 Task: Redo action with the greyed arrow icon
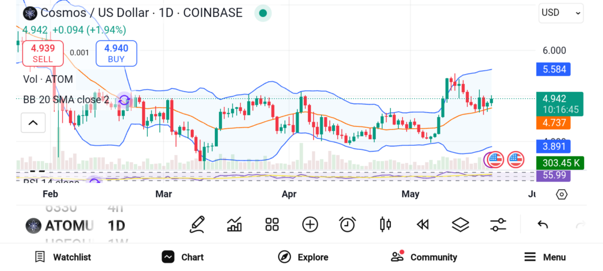(581, 225)
